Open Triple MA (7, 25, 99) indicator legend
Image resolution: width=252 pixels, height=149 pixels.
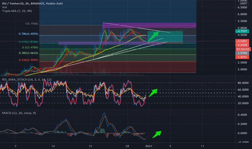point(17,11)
